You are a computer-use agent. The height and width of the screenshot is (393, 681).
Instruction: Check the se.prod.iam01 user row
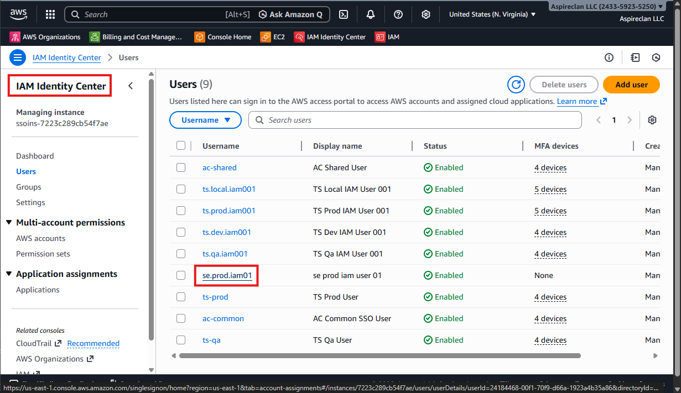[x=181, y=275]
